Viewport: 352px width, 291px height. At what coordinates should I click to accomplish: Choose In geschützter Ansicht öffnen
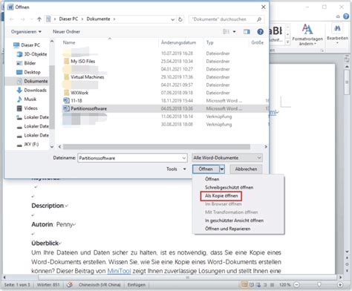(234, 220)
